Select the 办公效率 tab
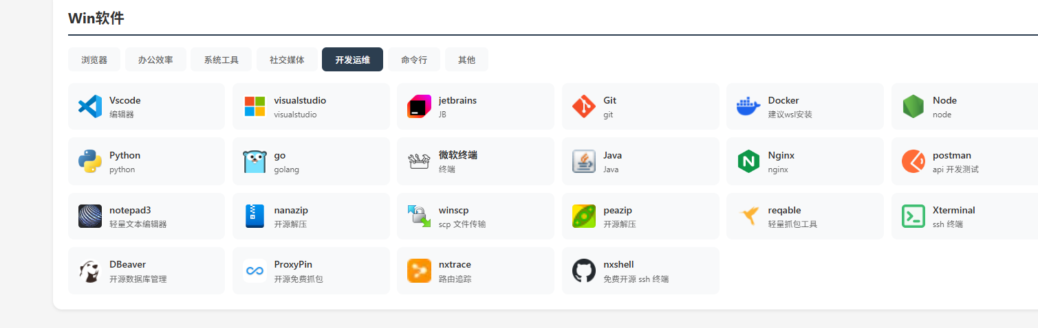This screenshot has height=328, width=1038. [x=155, y=60]
